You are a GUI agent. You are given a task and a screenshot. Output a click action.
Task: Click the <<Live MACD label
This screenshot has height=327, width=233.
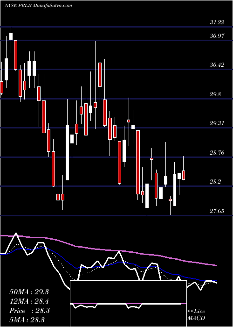point(196,314)
